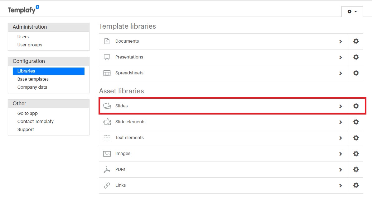Viewport: 372px width, 197px height.
Task: Open settings gear for the Documents library
Action: 356,41
